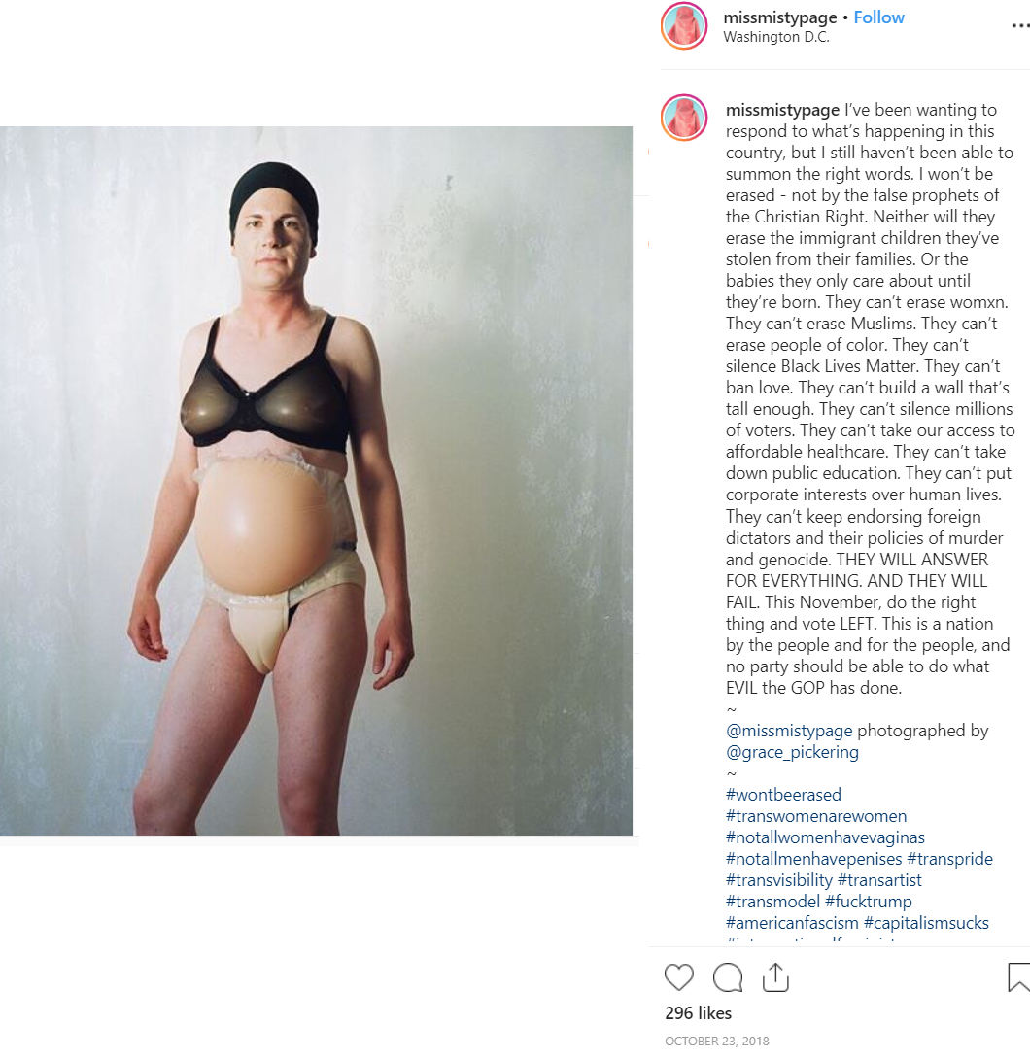Open caption avatar next to post text
1030x1059 pixels.
(684, 118)
